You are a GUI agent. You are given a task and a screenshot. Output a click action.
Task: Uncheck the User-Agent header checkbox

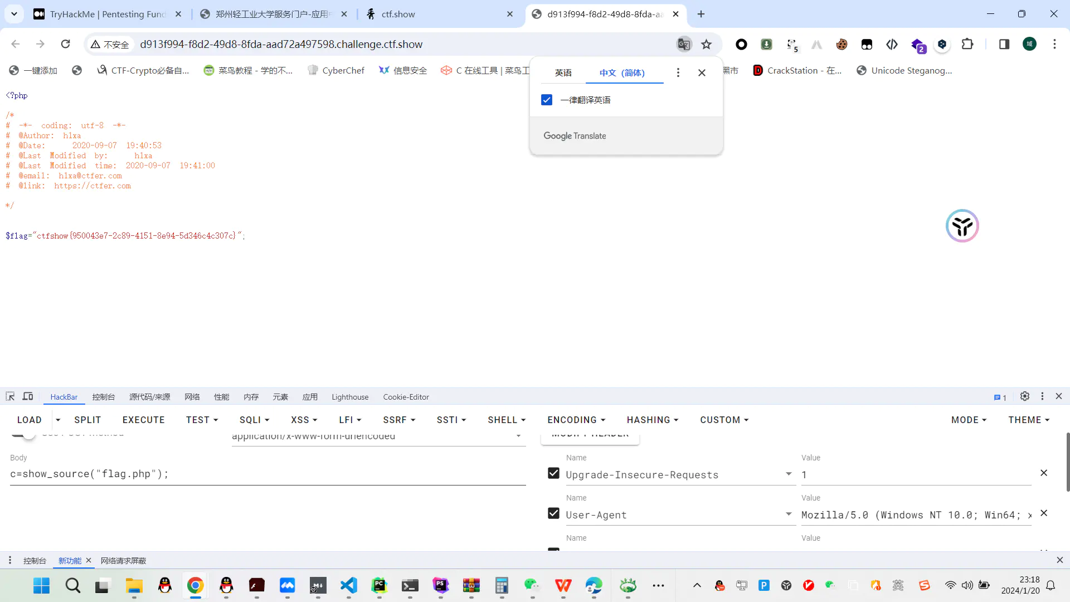pos(553,513)
